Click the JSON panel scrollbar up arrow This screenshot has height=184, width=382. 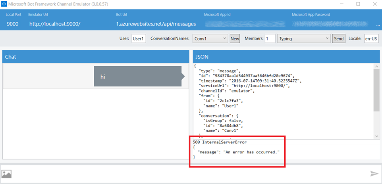pos(376,66)
